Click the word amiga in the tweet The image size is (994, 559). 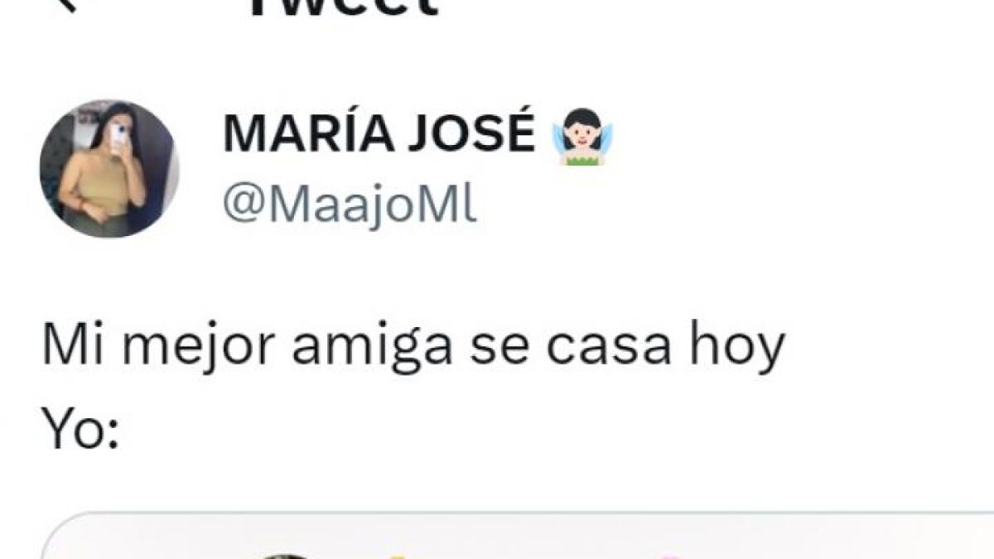372,349
